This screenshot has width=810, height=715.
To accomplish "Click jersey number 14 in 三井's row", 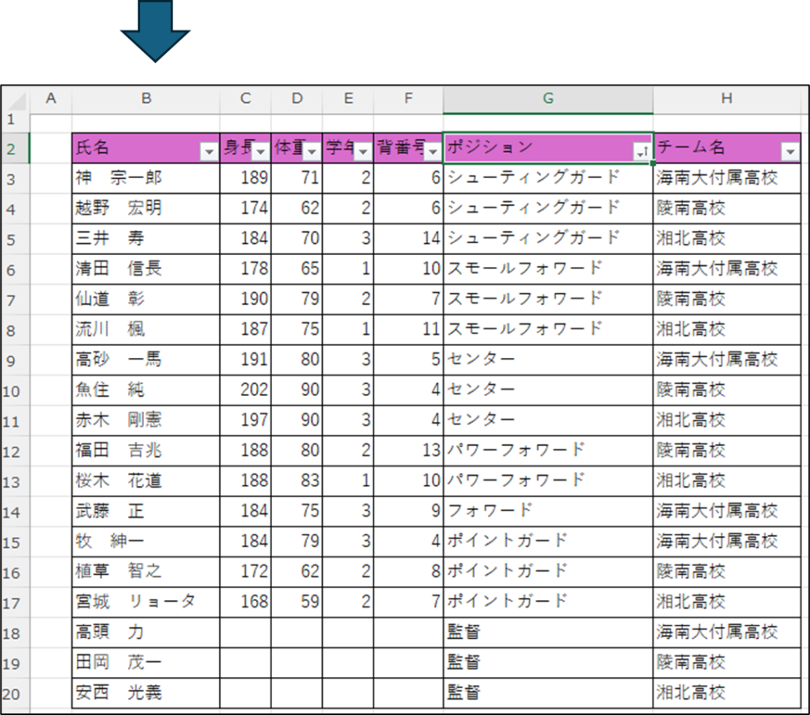I will [409, 239].
